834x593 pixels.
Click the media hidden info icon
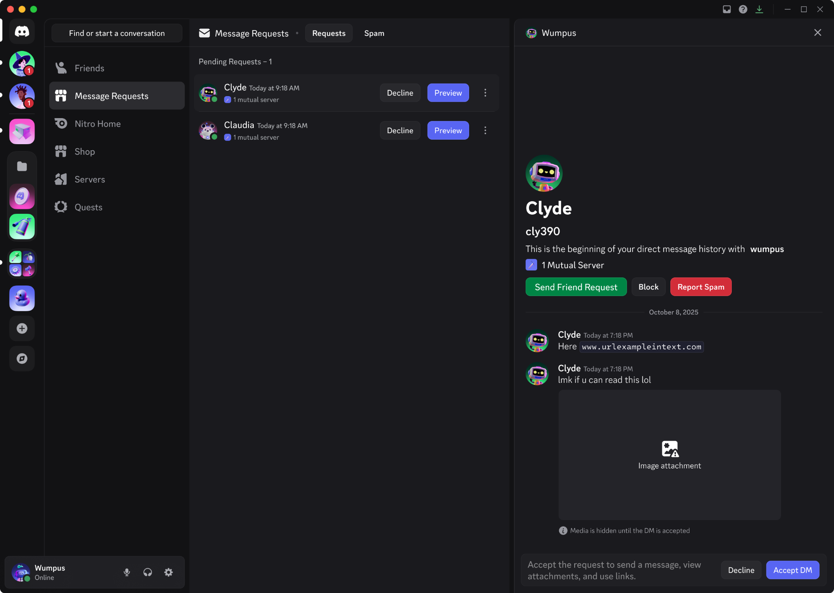click(x=563, y=531)
